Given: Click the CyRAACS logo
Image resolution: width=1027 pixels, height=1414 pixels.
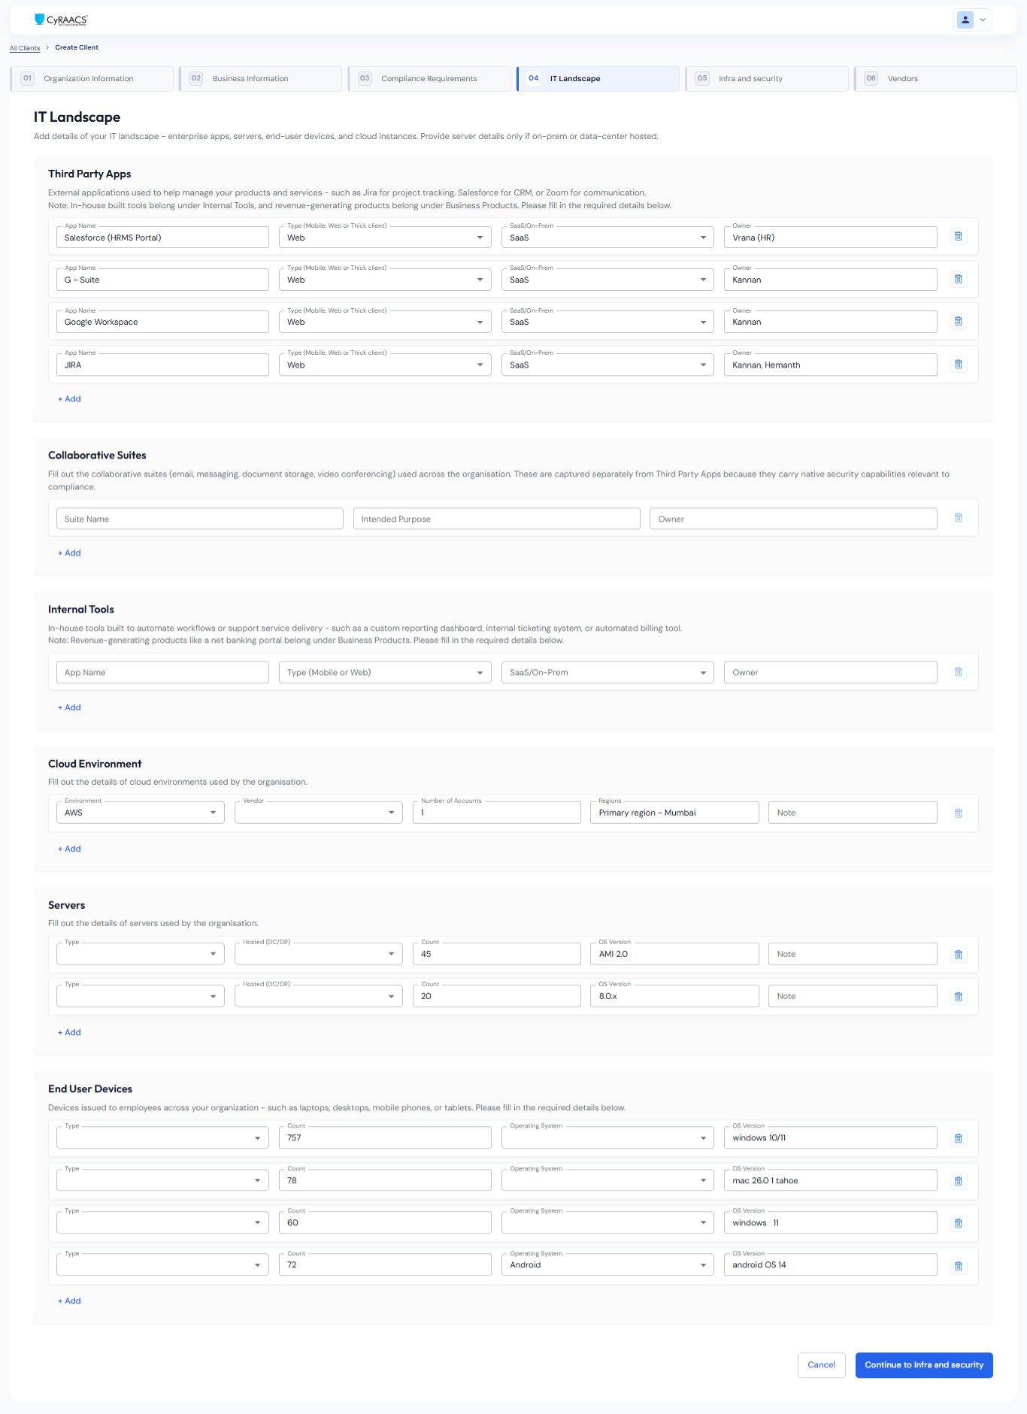Looking at the screenshot, I should (61, 20).
